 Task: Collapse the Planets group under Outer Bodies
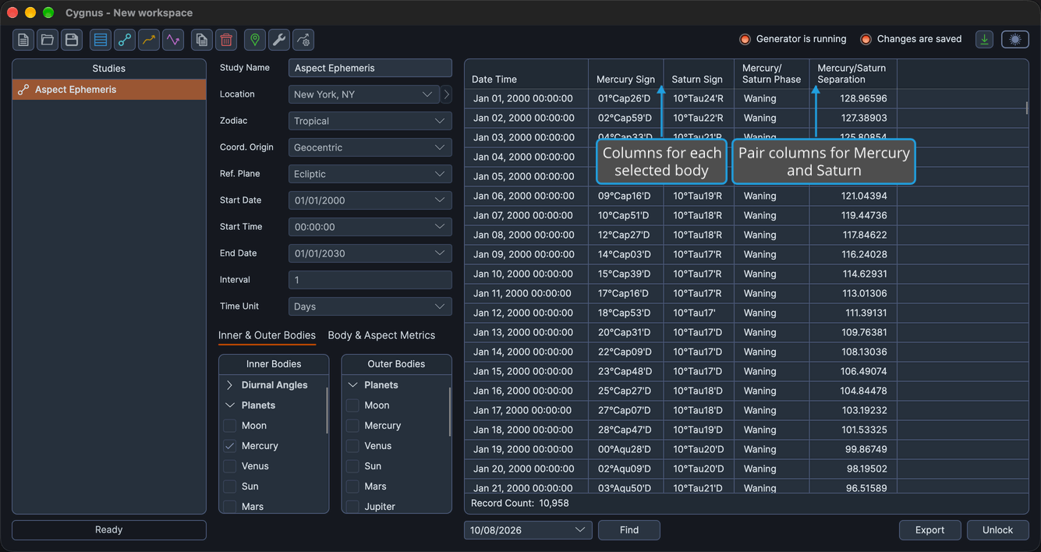(x=352, y=385)
